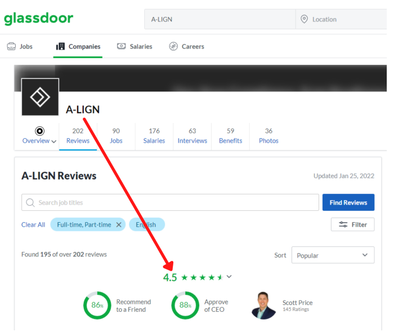394x336 pixels.
Task: Select the Companies navigation tab
Action: (x=78, y=46)
